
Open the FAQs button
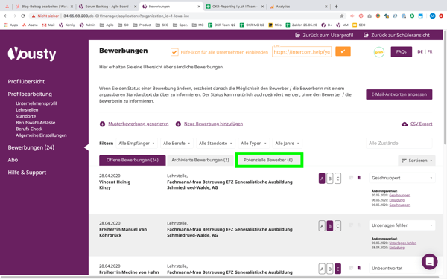click(401, 52)
